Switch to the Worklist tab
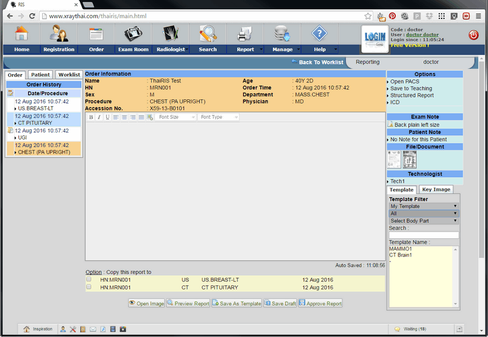 click(x=69, y=75)
